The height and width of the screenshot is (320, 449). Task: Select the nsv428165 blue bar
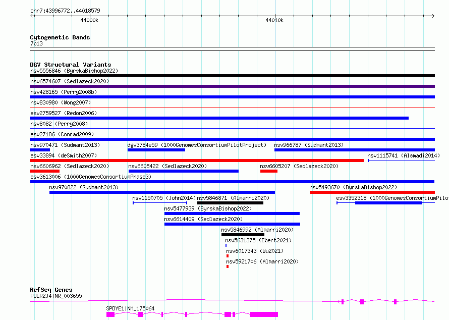pyautogui.click(x=232, y=97)
